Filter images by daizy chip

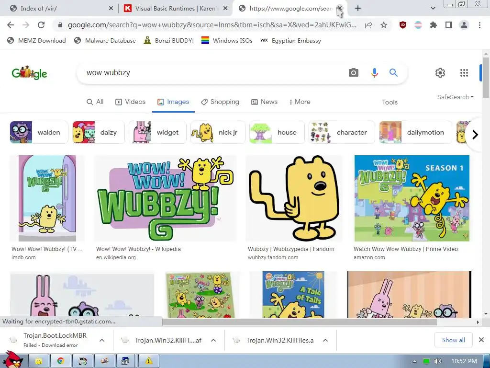point(99,132)
